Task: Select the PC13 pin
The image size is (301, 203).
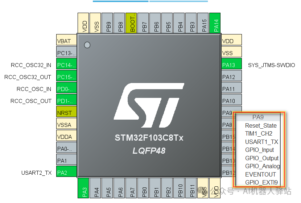Action: [66, 52]
